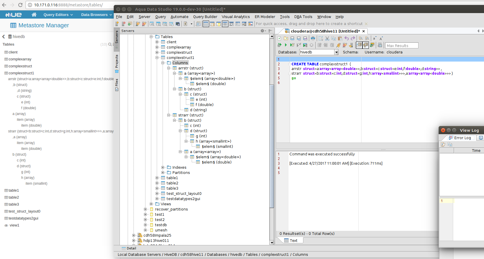Open the Database hivedb dropdown arrow
The width and height of the screenshot is (484, 259).
point(337,52)
